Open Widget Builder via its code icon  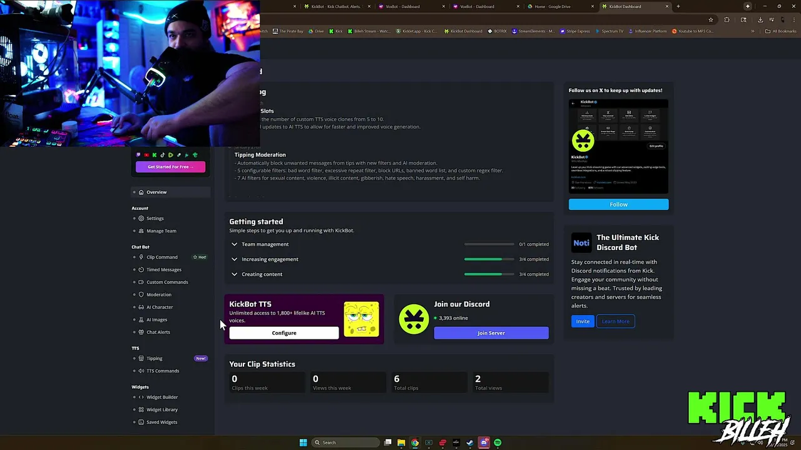141,397
